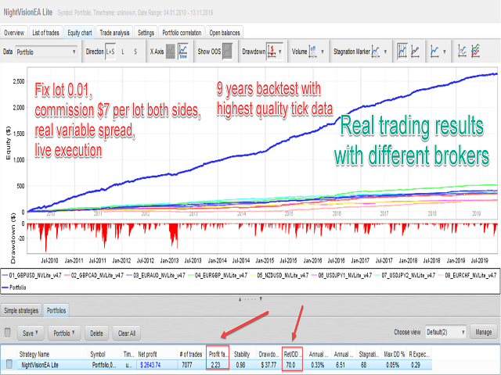Screen dimensions: 501x375
Task: Switch to the Overview tab
Action: [14, 33]
